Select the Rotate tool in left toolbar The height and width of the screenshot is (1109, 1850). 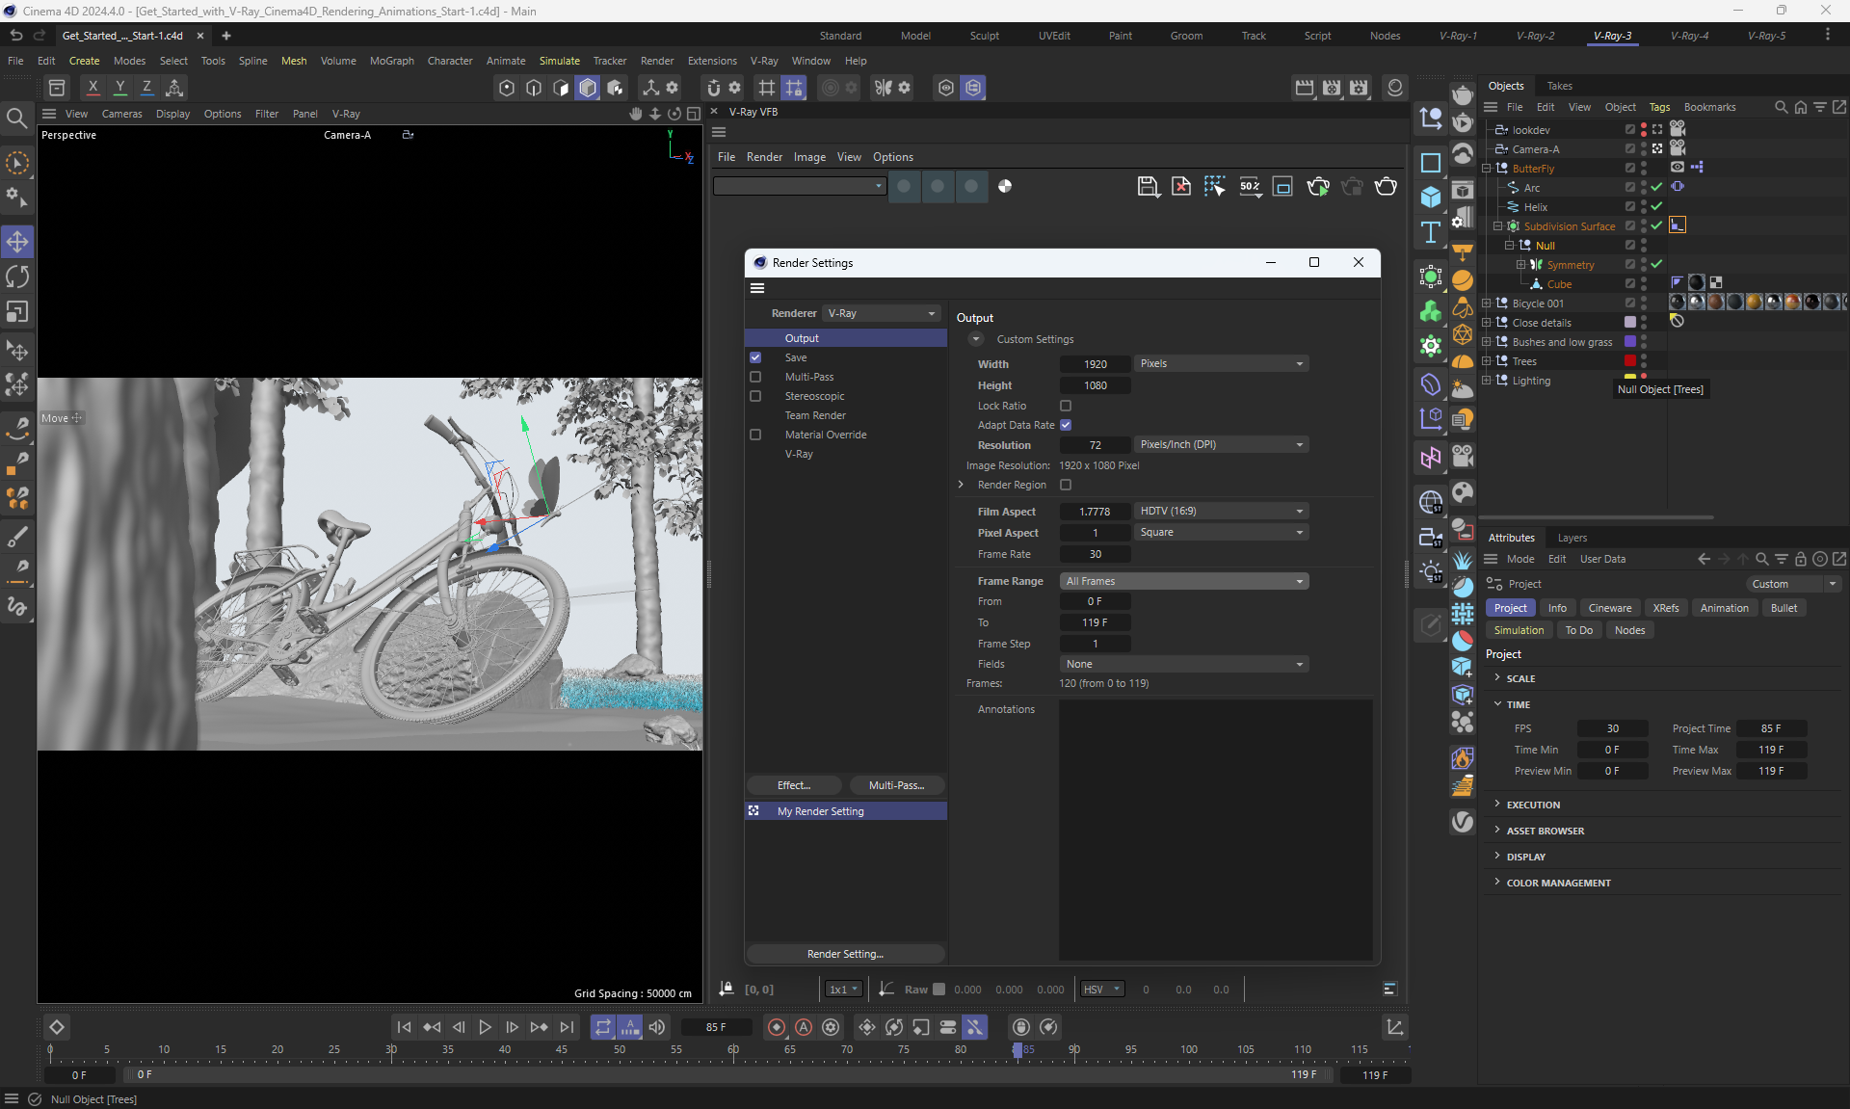click(x=17, y=277)
